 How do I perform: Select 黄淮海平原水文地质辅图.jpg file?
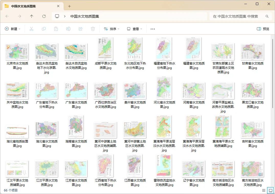(223, 132)
